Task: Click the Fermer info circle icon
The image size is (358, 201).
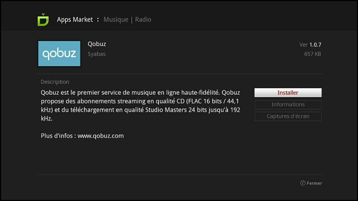Action: coord(303,183)
